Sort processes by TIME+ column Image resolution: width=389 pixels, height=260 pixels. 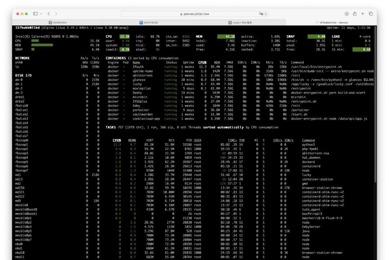[232, 140]
